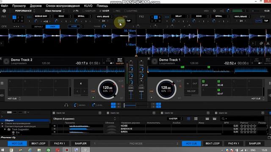Click the deck 2 jog wheel showing 128.00

(x=166, y=89)
